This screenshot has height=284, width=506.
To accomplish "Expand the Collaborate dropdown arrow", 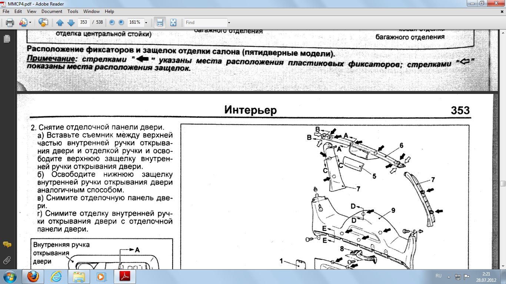I will pos(30,23).
